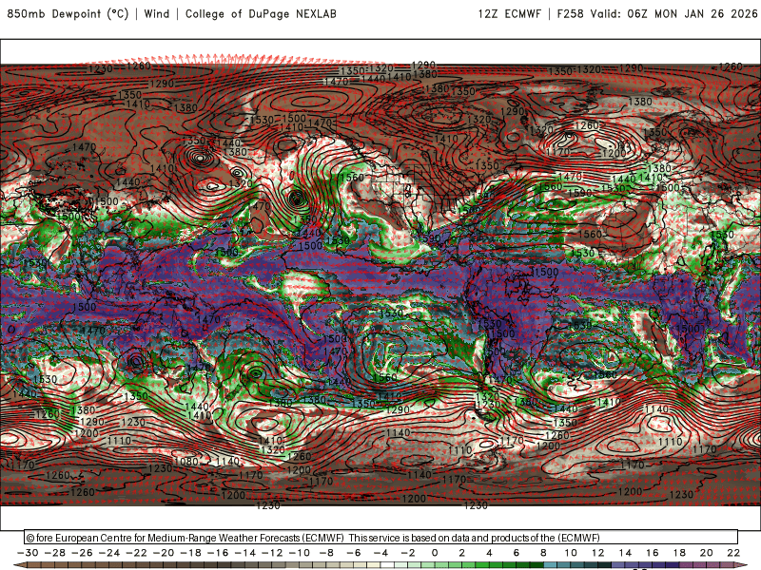Click the brown left arrow tip of color bar
This screenshot has width=761, height=570.
coord(19,565)
